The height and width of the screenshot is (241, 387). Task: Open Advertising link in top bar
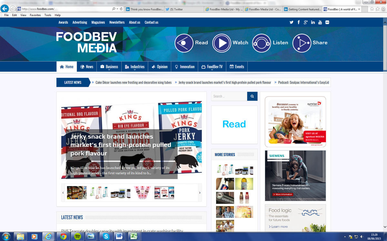(x=80, y=22)
